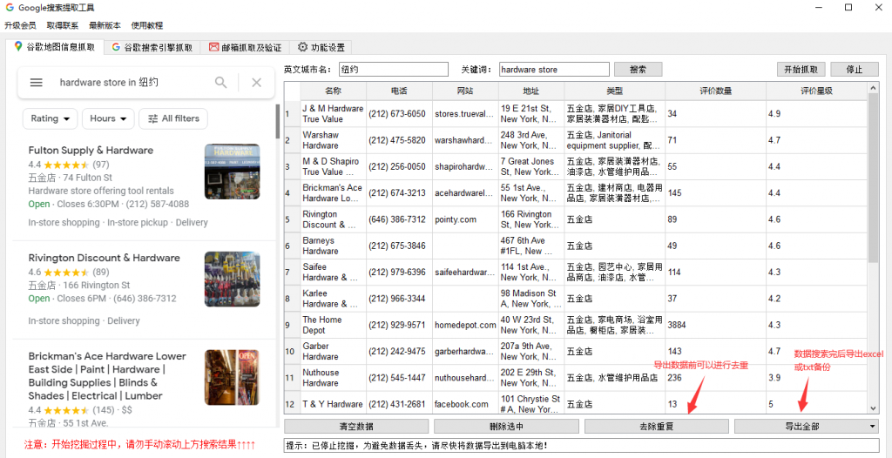
Task: Open the 升级会员 menu
Action: click(x=20, y=25)
